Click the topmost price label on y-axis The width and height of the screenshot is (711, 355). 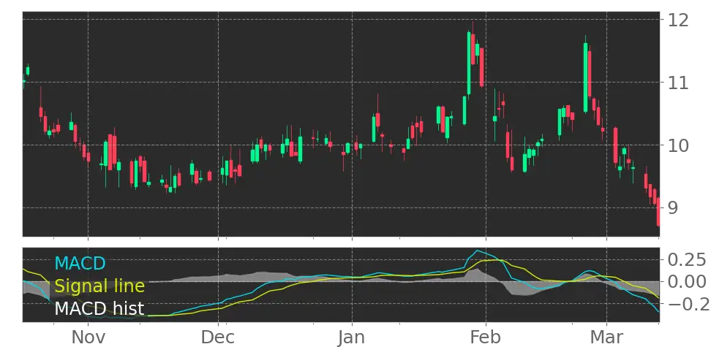[x=679, y=20]
